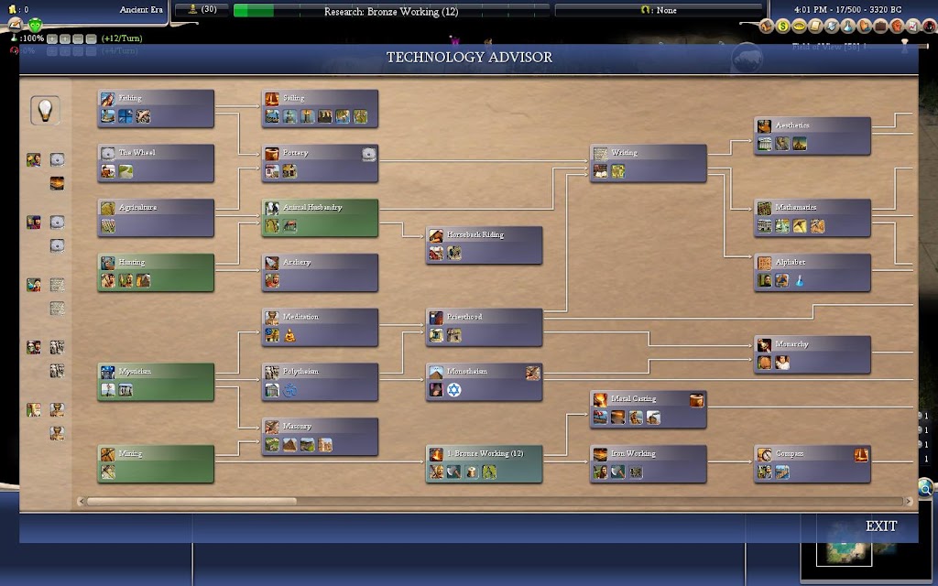938x586 pixels.
Task: Click the "Ancient Era" label
Action: click(141, 9)
